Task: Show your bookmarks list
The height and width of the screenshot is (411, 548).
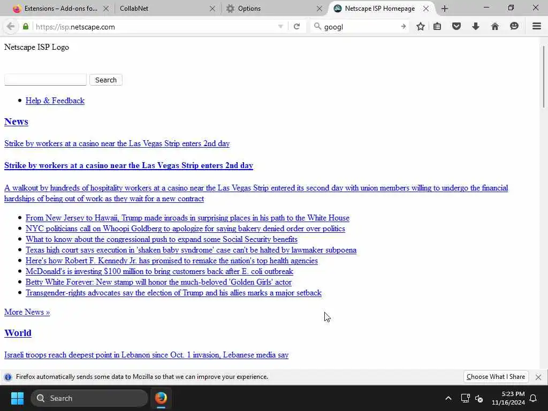Action: [x=437, y=27]
